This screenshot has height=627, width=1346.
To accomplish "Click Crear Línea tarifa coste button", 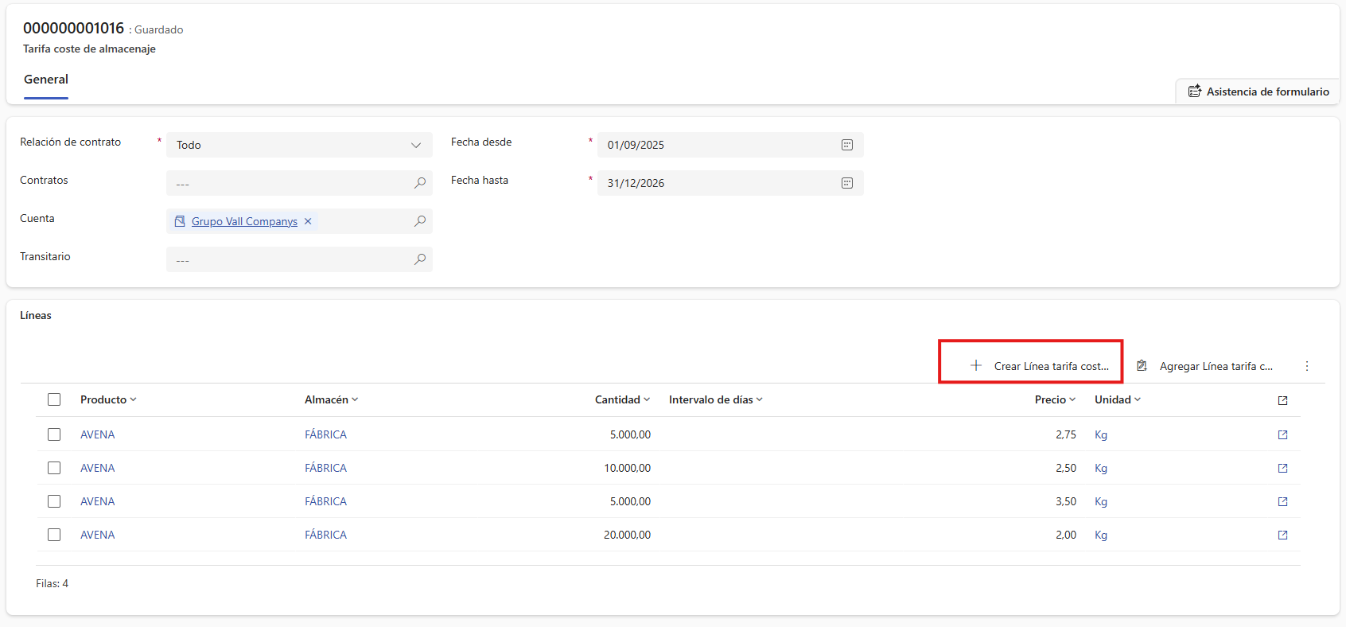I will point(1040,366).
